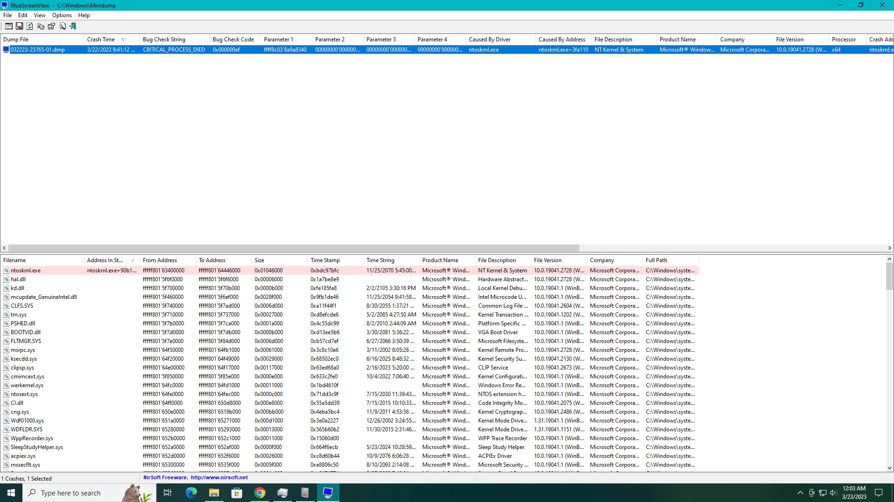This screenshot has height=502, width=894.
Task: Open Windows Start menu
Action: (x=11, y=493)
